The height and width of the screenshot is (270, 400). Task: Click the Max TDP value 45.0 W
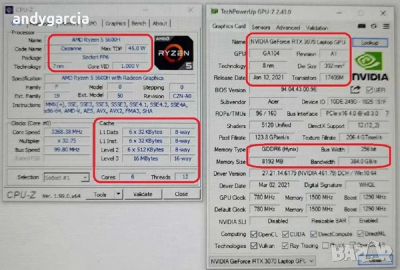(x=137, y=48)
